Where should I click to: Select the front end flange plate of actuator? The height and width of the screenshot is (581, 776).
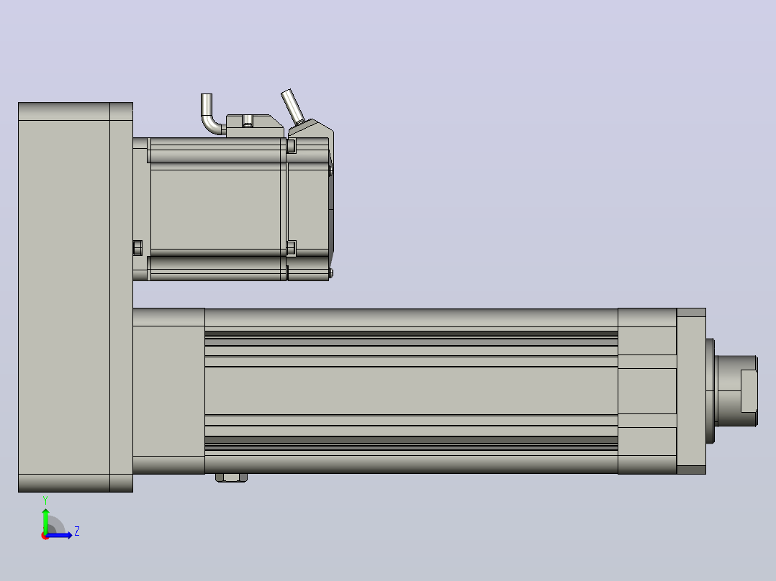pos(691,390)
